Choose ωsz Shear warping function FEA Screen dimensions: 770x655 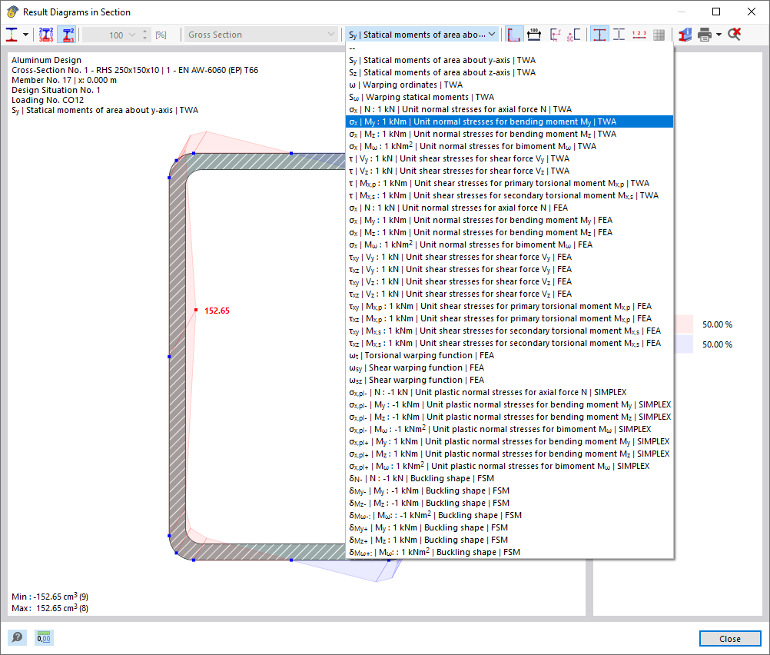pos(509,379)
